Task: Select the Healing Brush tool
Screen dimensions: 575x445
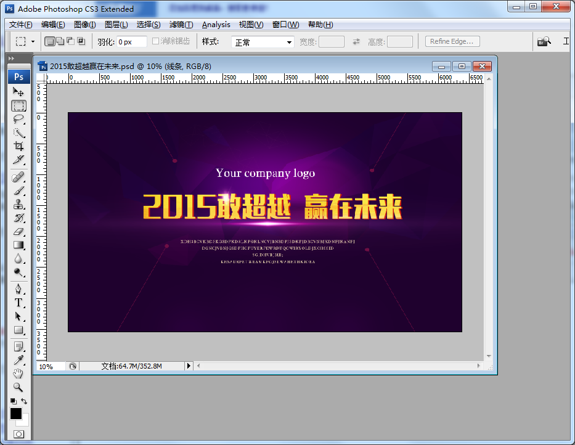Action: click(18, 177)
